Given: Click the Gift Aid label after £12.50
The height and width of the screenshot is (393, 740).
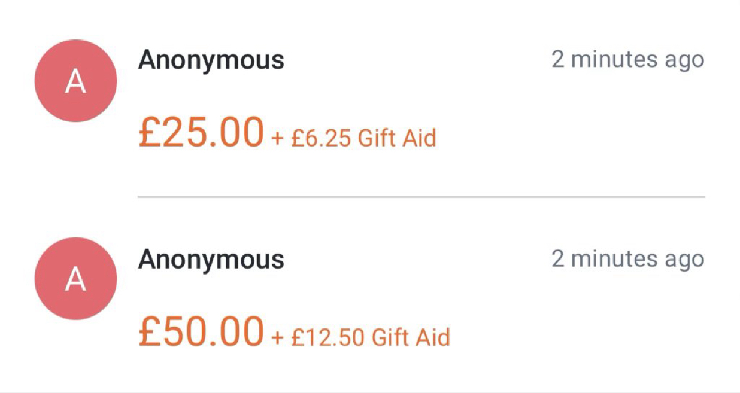Looking at the screenshot, I should 411,337.
